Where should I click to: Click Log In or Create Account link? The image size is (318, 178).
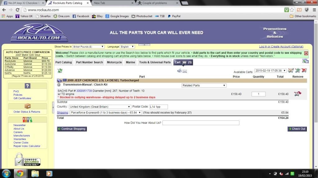[x=281, y=46]
